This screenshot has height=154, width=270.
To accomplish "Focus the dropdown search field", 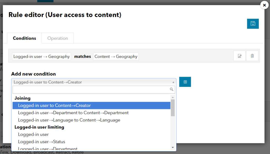I will click(94, 89).
